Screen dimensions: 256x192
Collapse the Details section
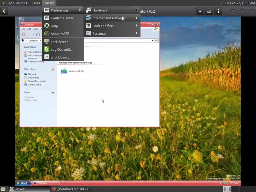coord(53,92)
